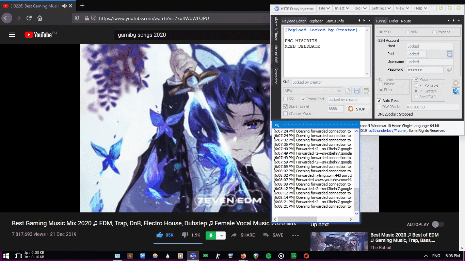Screen dimensions: 465x261
Task: Like the video with the thumbs-up icon
Action: [159, 235]
